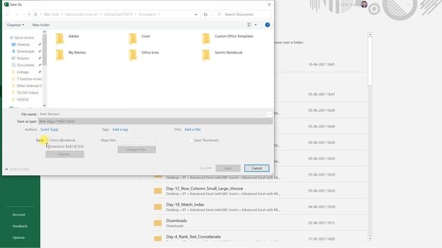Click navigation pane scroll down arrow
Screen dimensions: 442x248
[44, 105]
